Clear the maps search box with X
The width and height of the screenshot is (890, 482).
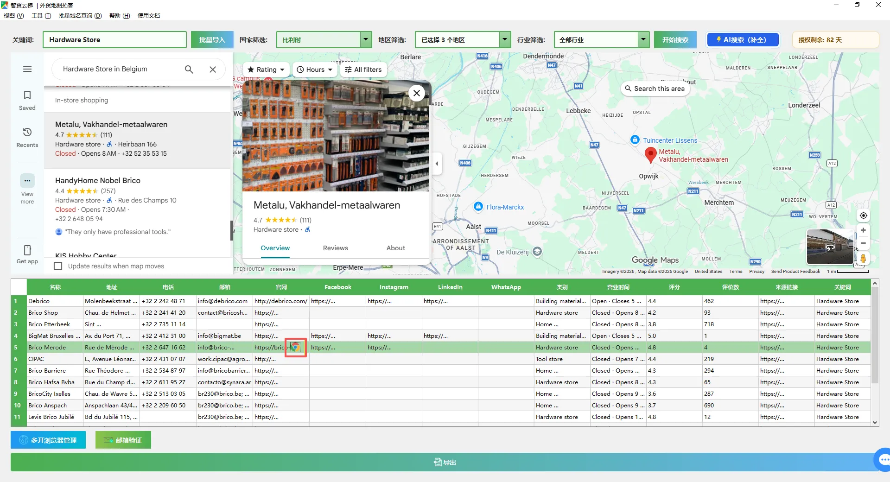point(213,69)
